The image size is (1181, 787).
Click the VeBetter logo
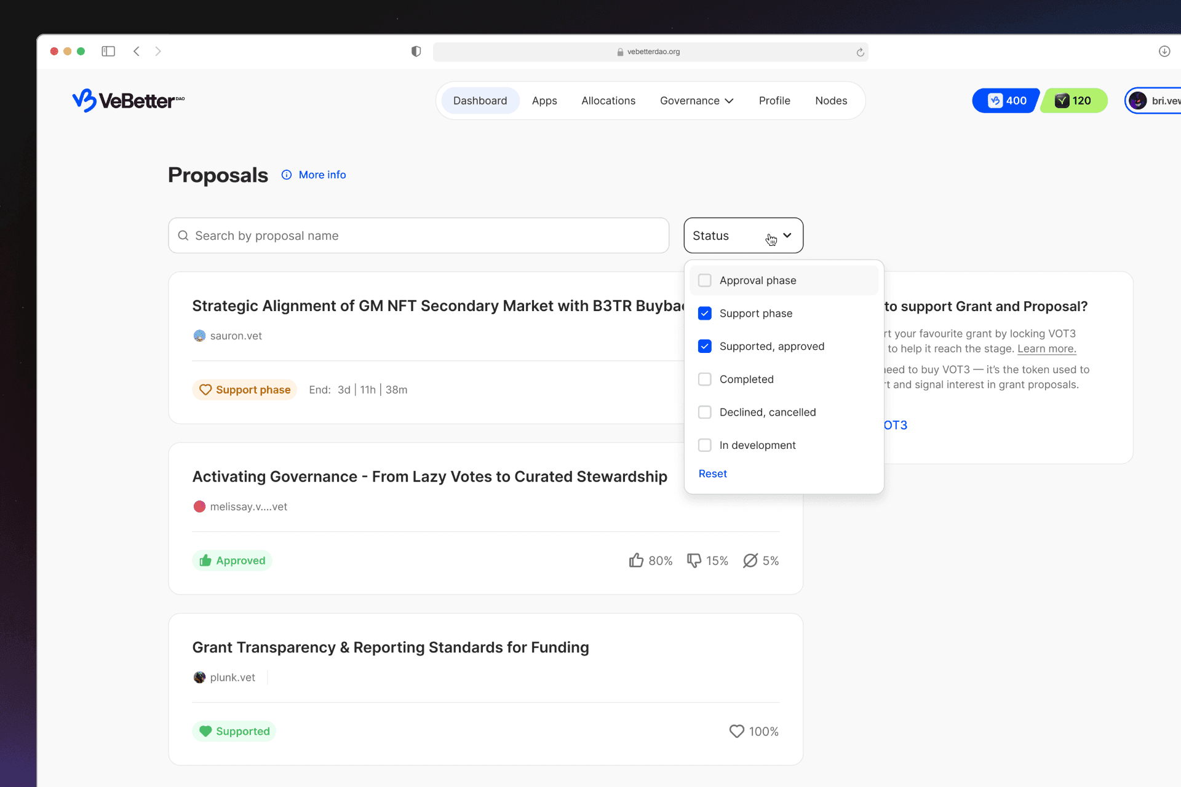(x=128, y=100)
